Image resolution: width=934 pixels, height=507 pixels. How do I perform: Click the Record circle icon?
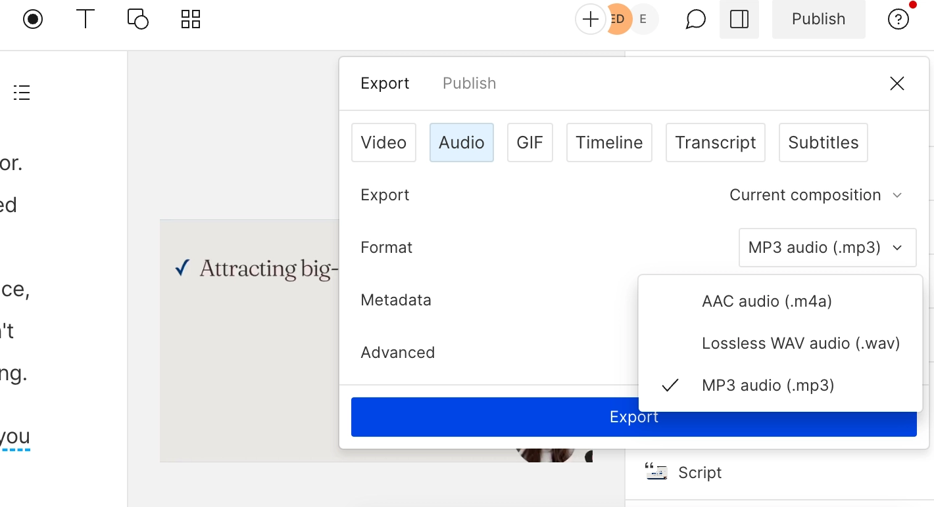pyautogui.click(x=33, y=19)
